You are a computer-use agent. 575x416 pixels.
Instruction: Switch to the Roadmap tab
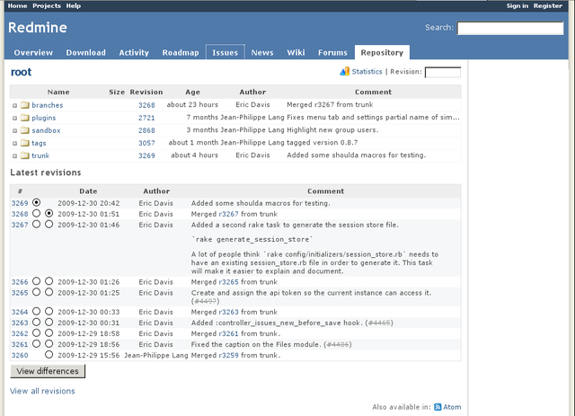point(181,52)
